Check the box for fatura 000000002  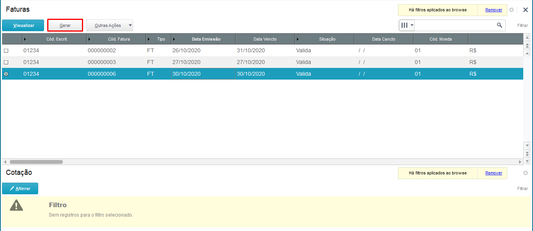[6, 51]
